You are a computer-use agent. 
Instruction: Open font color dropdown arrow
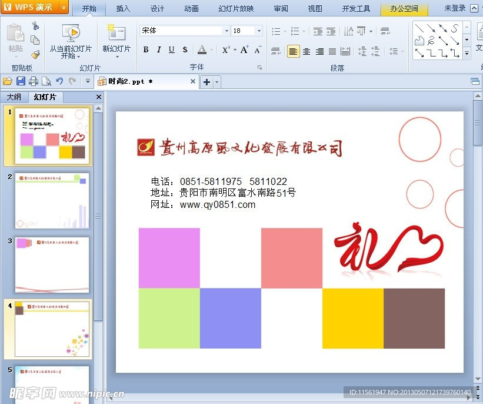point(211,49)
